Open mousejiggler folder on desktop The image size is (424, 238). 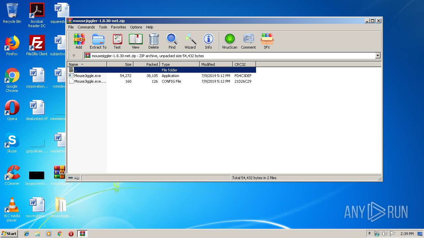tap(61, 208)
